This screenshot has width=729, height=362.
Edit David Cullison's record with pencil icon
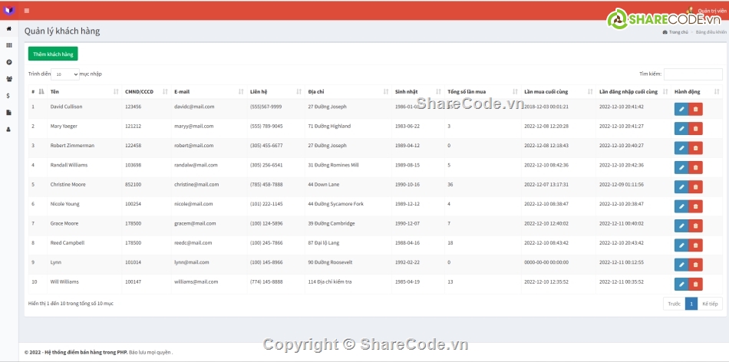pos(681,109)
